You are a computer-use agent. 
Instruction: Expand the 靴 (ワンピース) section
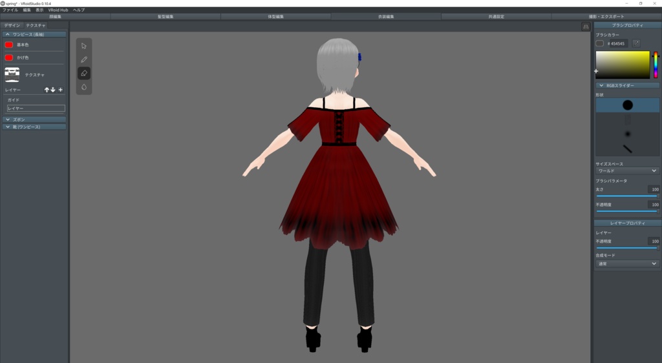point(34,127)
